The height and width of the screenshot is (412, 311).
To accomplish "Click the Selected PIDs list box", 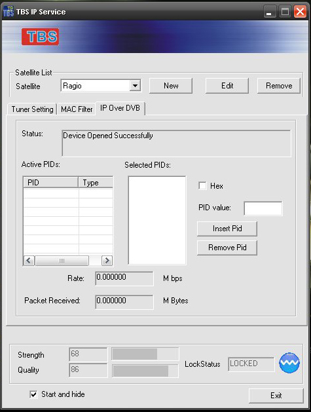I will point(157,220).
